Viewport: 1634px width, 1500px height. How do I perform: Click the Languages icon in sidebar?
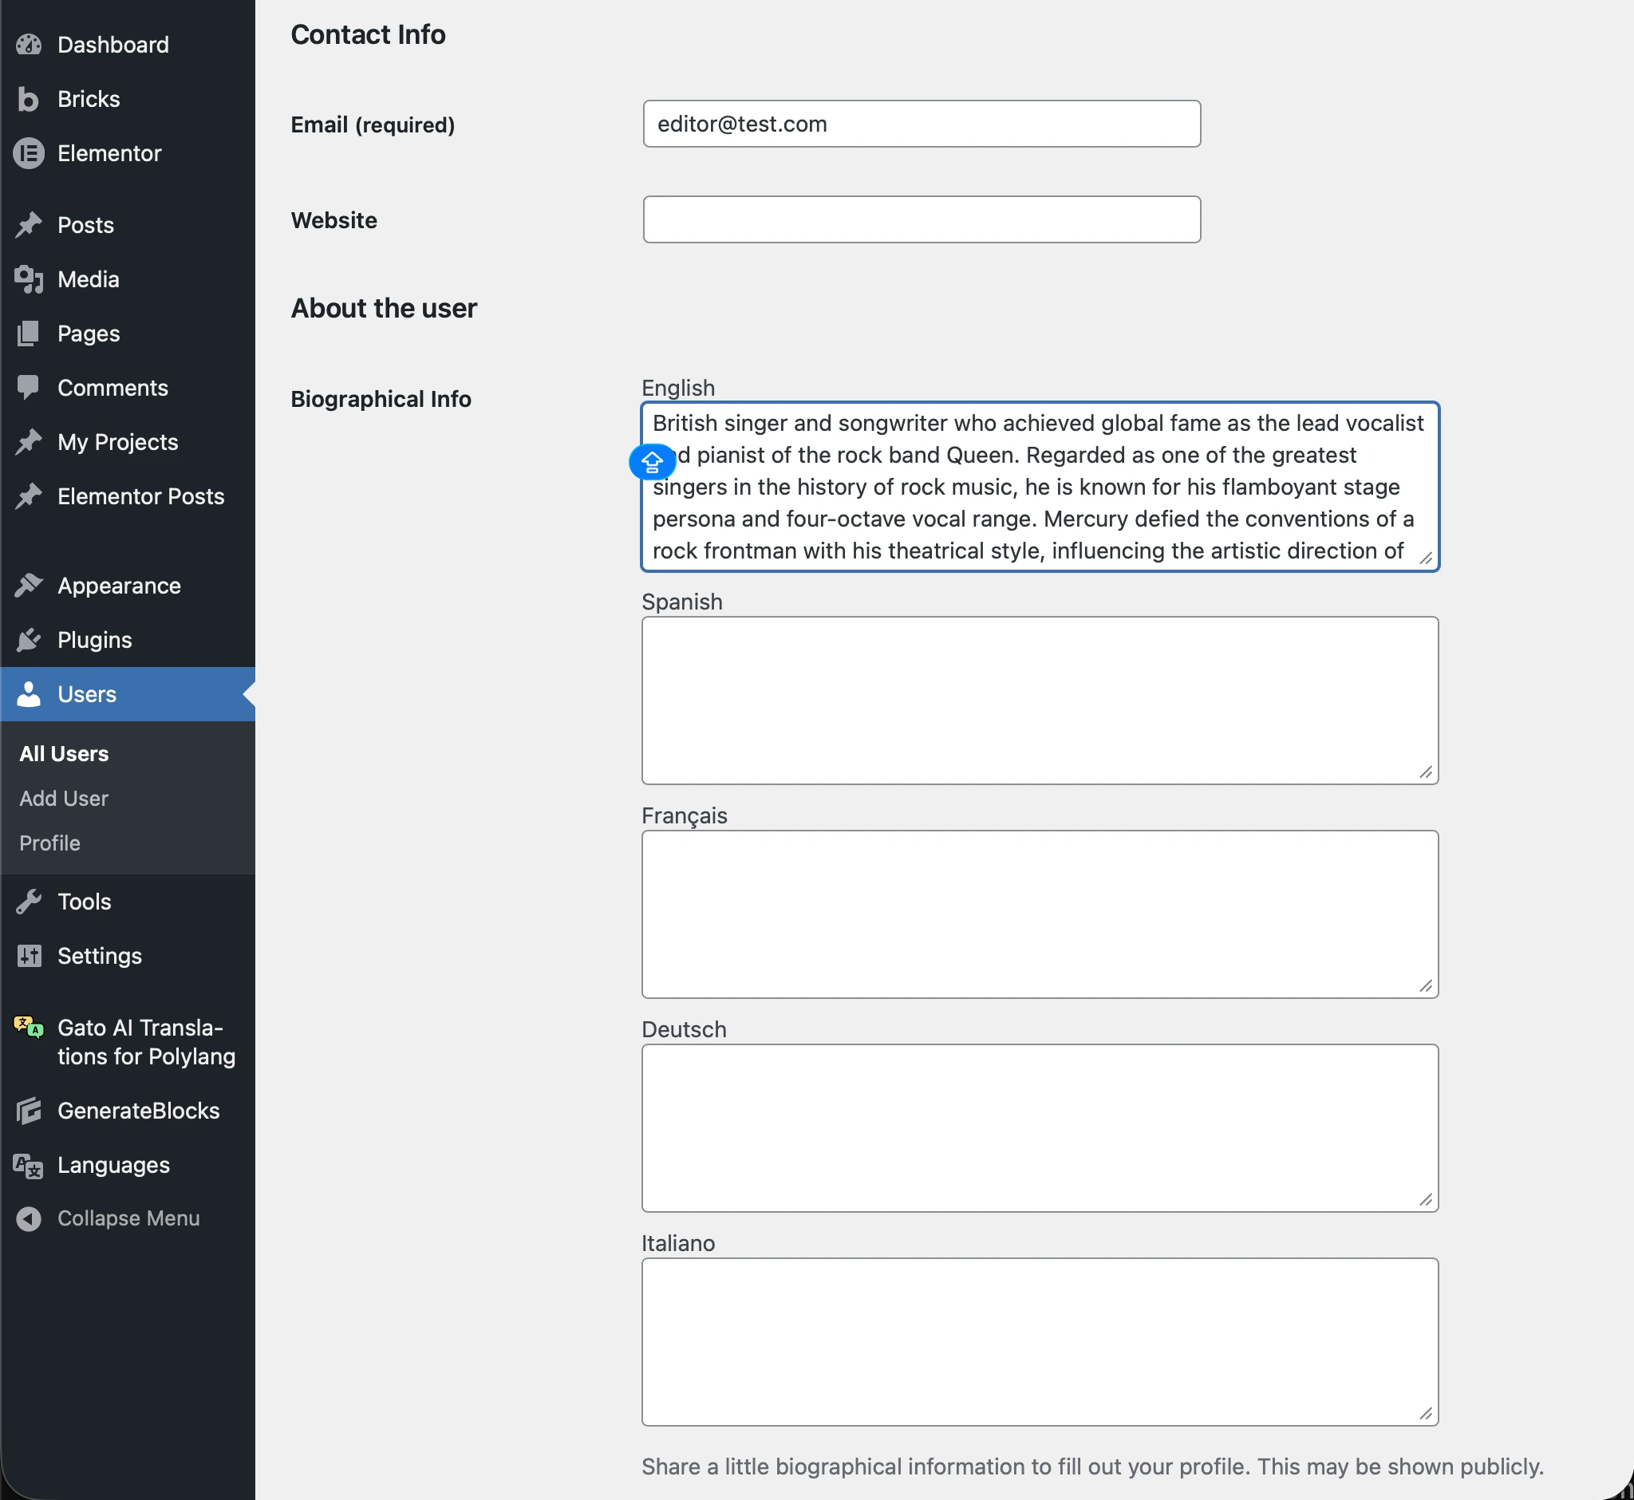pyautogui.click(x=29, y=1165)
